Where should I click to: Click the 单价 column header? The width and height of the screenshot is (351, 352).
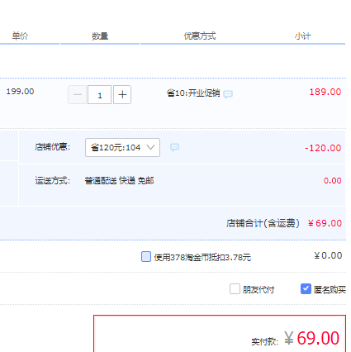tap(20, 36)
